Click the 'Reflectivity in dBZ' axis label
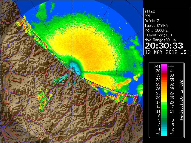This screenshot has width=191, height=143. click(x=181, y=100)
